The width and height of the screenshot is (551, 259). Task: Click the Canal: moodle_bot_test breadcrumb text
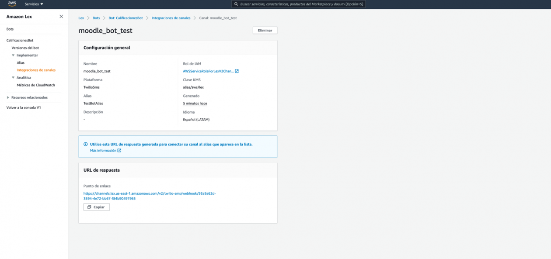click(218, 18)
